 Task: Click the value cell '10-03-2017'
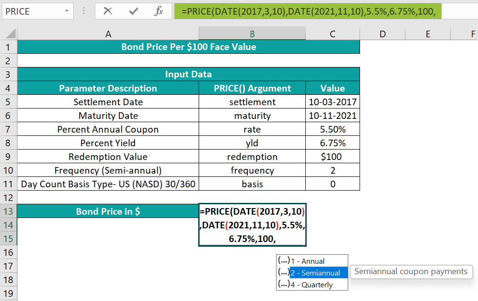click(x=333, y=102)
